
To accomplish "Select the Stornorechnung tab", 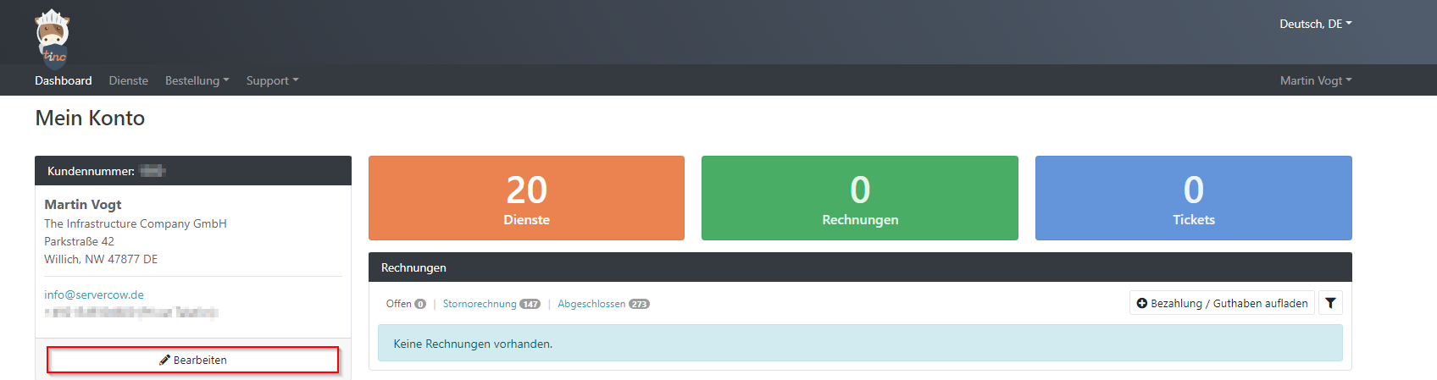I will pyautogui.click(x=491, y=304).
